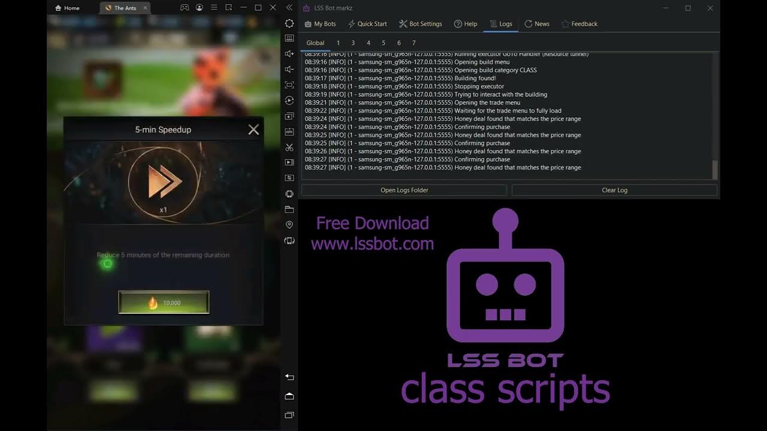The width and height of the screenshot is (767, 431).
Task: Click the 'Building found!' log line
Action: [x=400, y=78]
